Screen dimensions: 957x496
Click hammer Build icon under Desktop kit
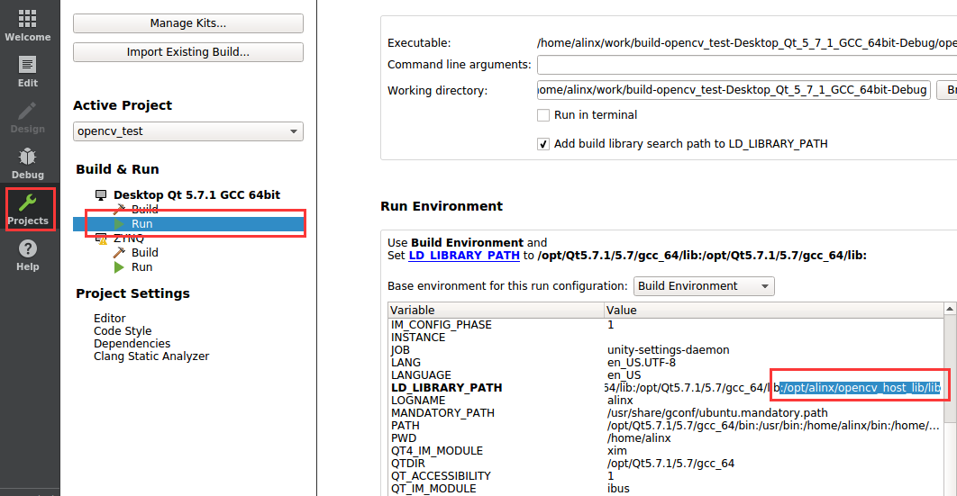pyautogui.click(x=120, y=209)
